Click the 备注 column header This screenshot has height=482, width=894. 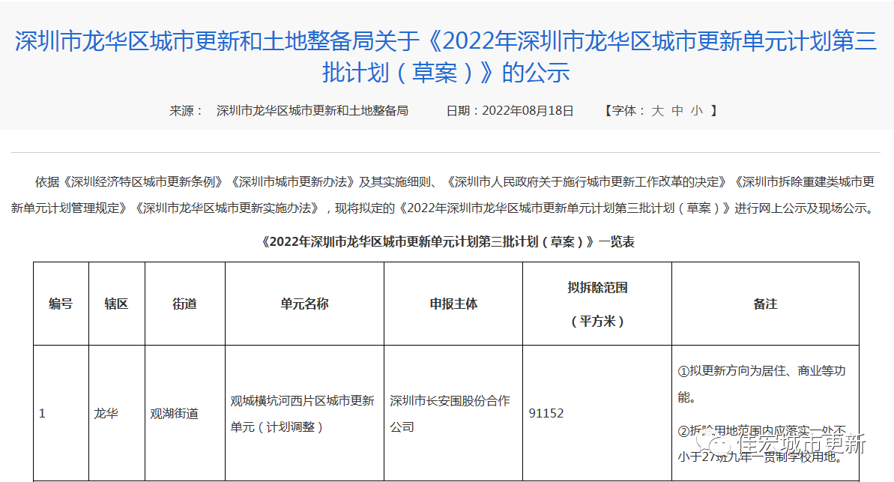click(x=765, y=304)
